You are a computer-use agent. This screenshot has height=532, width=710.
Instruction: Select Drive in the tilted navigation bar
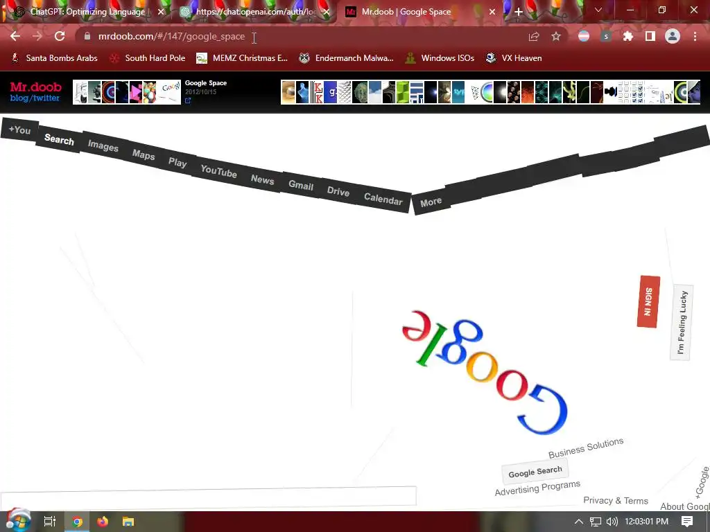pos(338,191)
